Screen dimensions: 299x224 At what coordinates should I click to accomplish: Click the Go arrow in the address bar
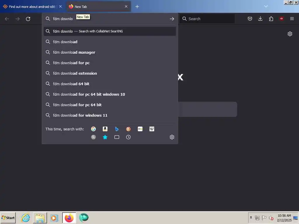click(172, 19)
